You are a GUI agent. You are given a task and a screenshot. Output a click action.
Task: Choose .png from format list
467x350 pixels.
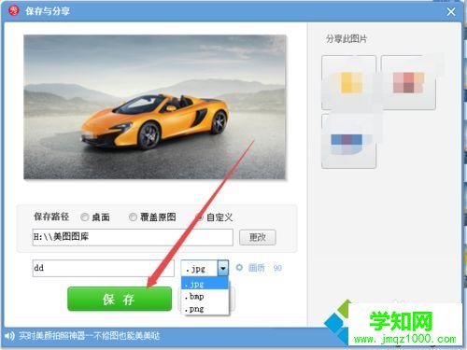(x=205, y=309)
